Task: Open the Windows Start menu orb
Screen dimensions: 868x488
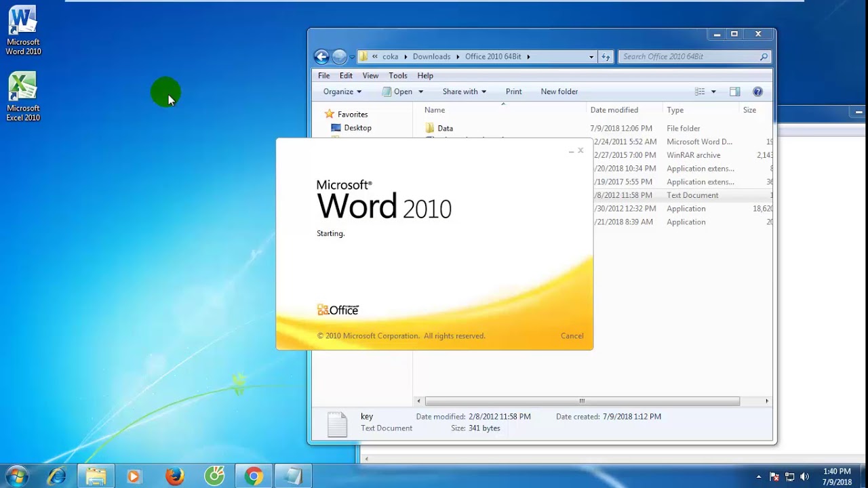Action: (x=17, y=476)
